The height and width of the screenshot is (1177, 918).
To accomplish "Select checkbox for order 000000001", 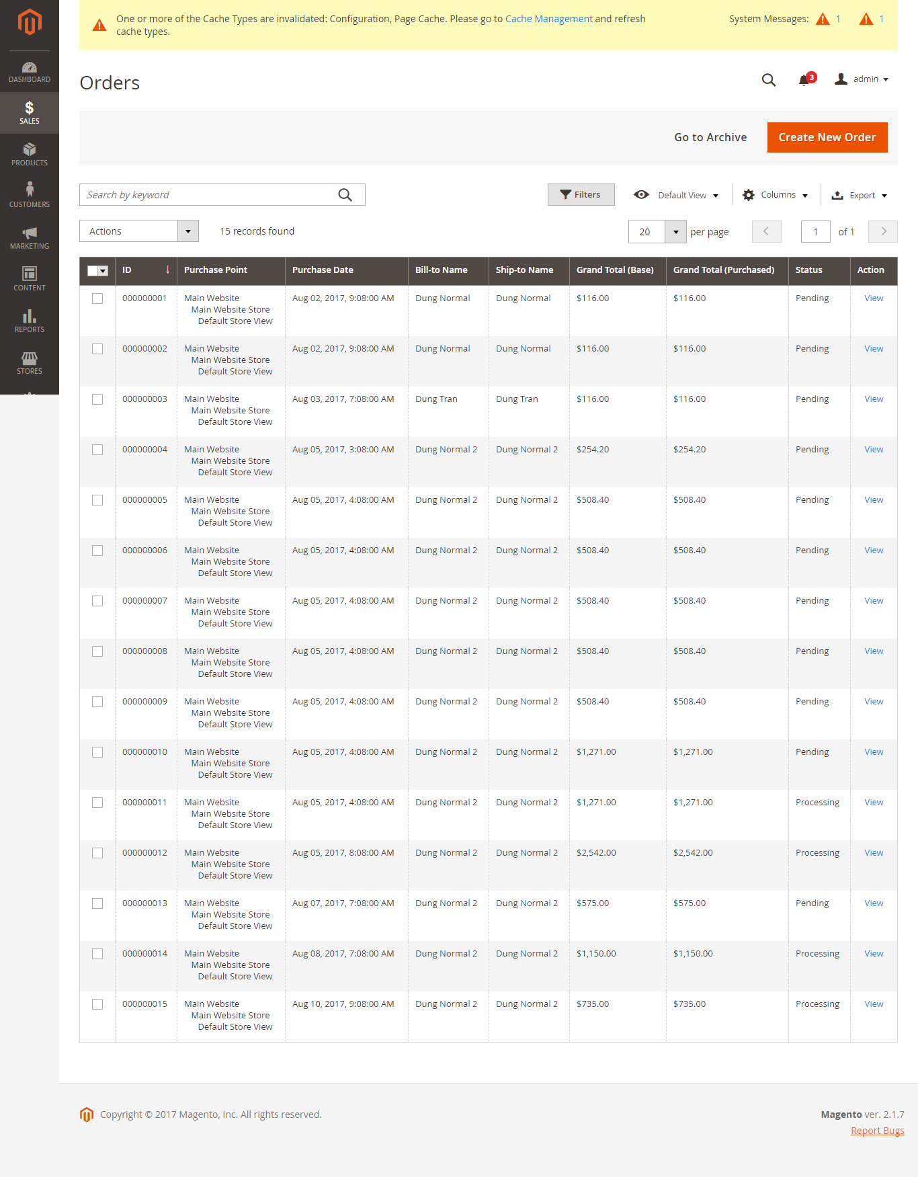I will [x=97, y=298].
